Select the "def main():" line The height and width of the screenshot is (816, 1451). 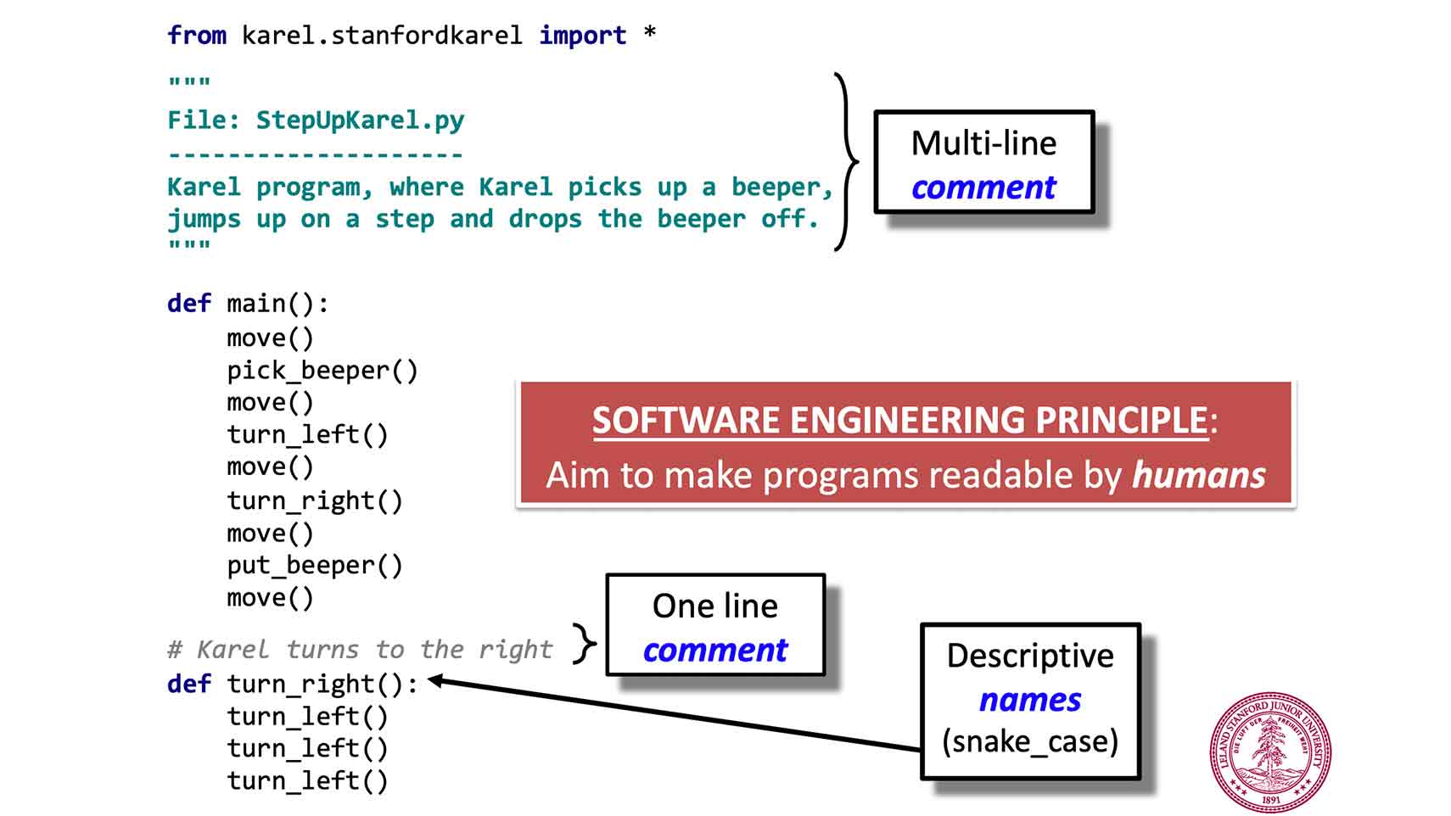pyautogui.click(x=248, y=303)
